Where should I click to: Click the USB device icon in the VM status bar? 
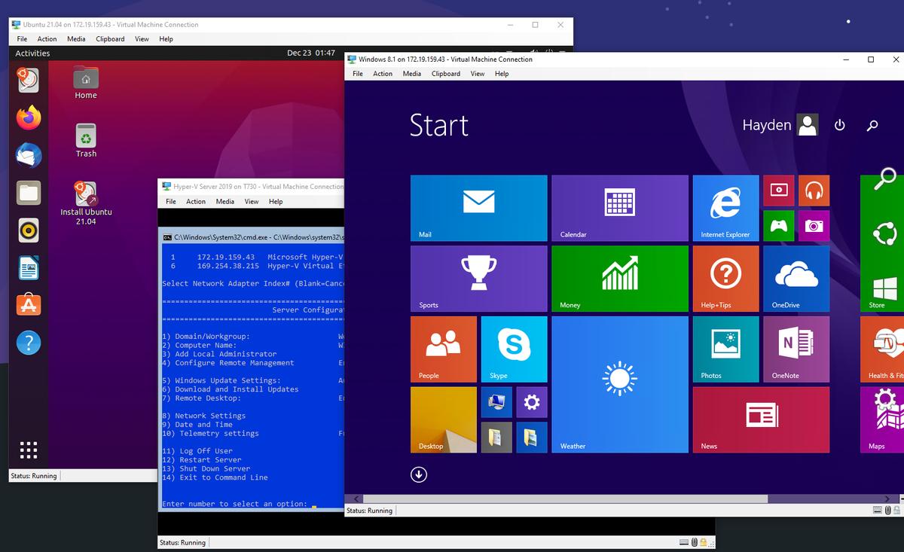(888, 510)
